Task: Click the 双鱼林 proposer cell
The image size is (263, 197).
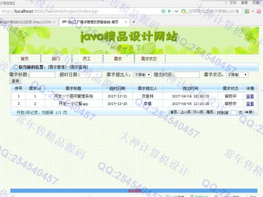Action: point(148,96)
